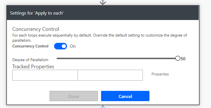Click the slider value 50
Viewport: 211px width, 108px height.
click(183, 59)
